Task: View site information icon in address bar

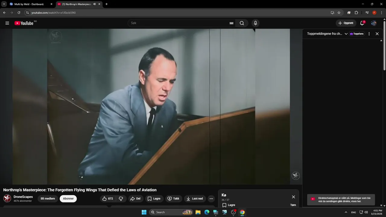Action: tap(27, 13)
